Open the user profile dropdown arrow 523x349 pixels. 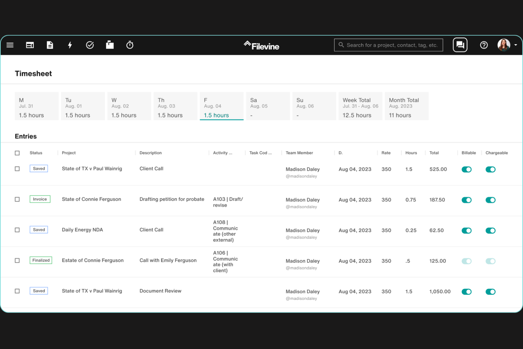pos(515,45)
